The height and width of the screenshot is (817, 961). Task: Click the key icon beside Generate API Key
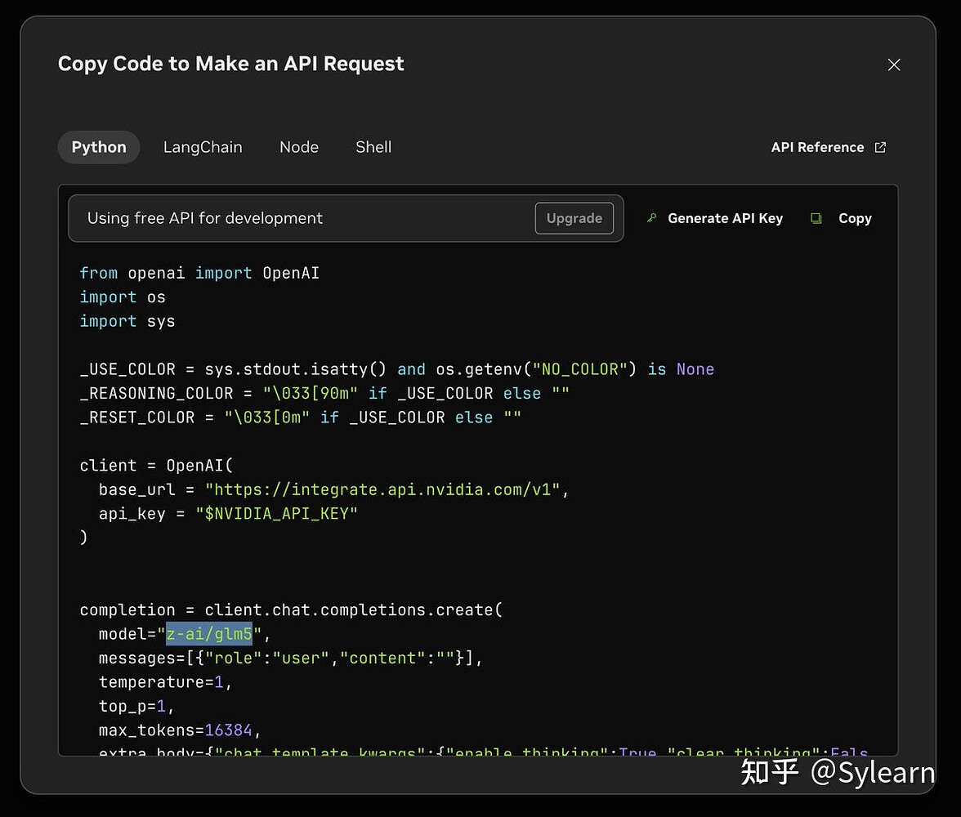pyautogui.click(x=651, y=218)
